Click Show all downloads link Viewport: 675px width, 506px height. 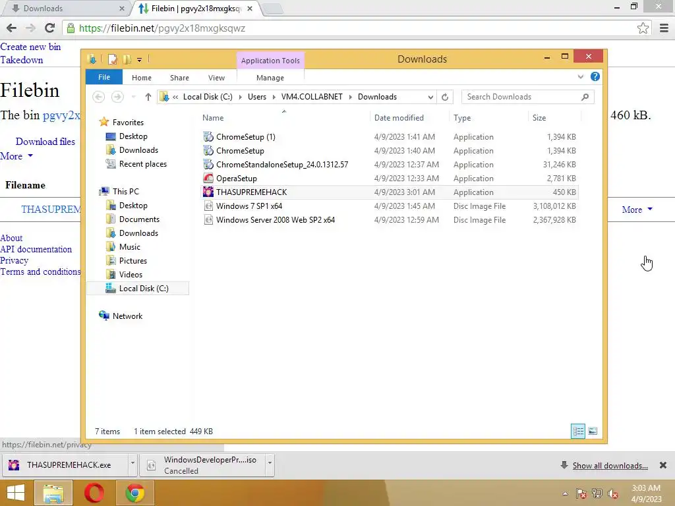tap(610, 466)
